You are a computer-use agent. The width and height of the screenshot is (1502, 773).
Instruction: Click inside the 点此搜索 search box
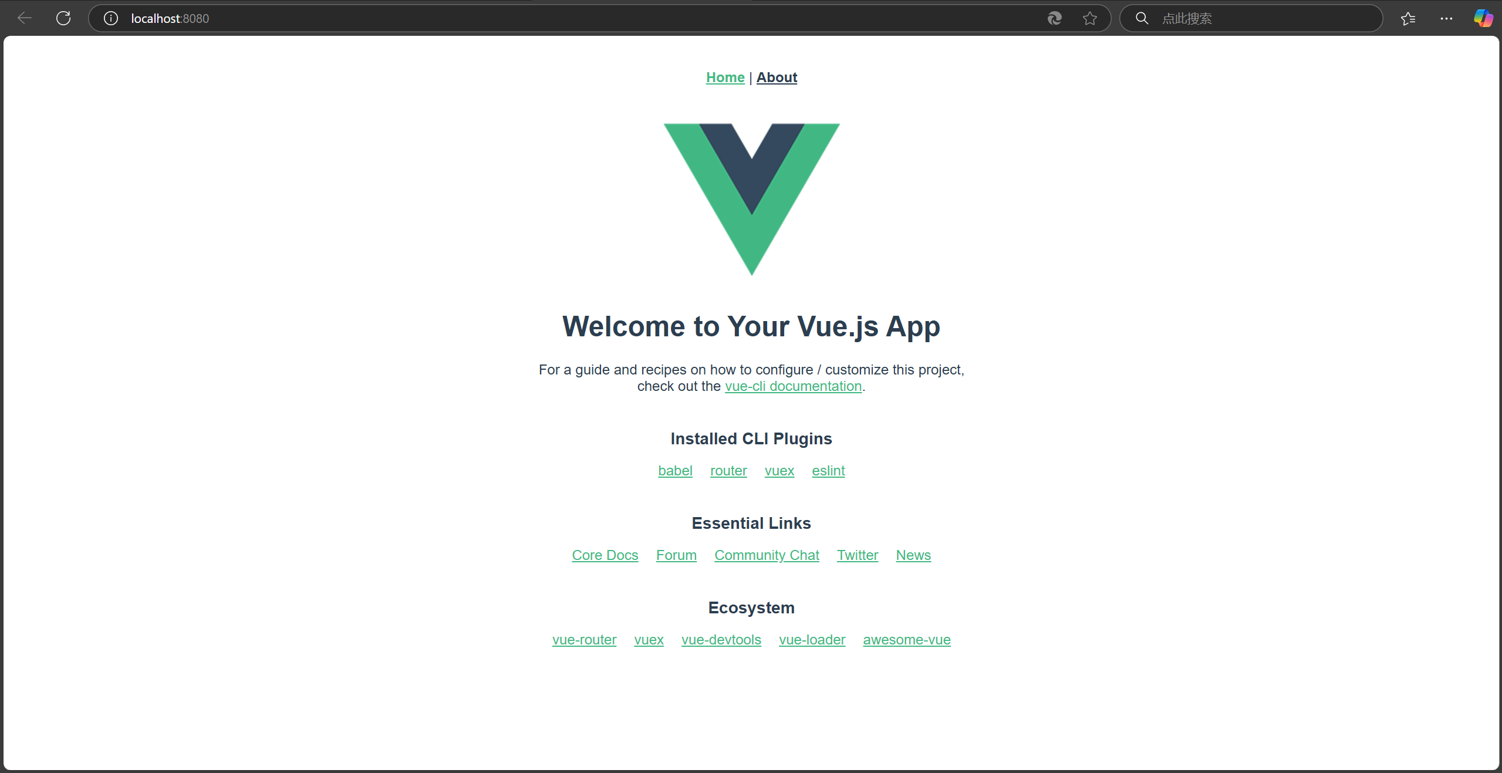1262,18
